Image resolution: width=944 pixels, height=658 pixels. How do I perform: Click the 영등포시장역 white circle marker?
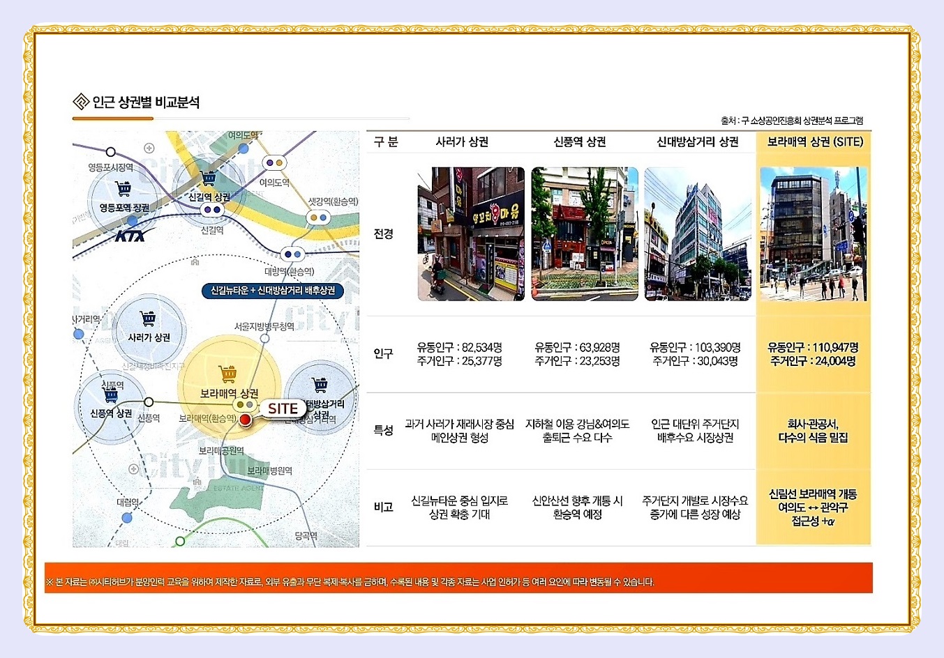[x=111, y=152]
